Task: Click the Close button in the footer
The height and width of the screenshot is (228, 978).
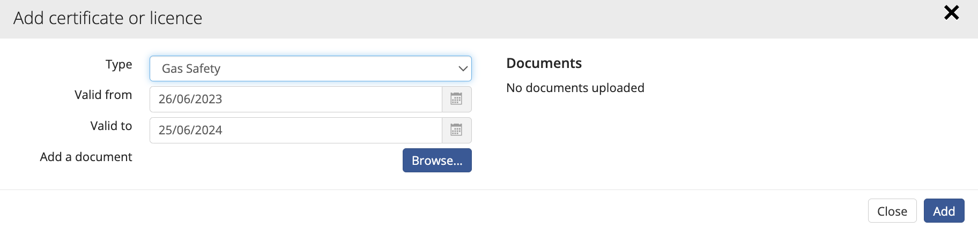Action: (x=892, y=211)
